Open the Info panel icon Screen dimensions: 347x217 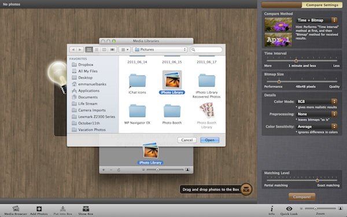(x=272, y=210)
